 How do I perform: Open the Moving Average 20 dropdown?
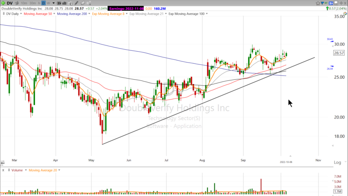point(59,170)
